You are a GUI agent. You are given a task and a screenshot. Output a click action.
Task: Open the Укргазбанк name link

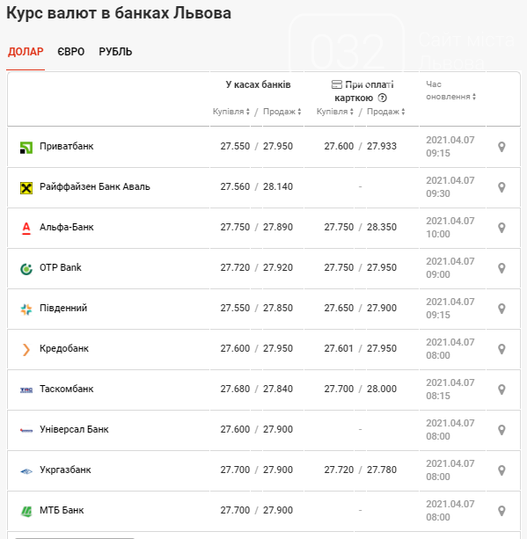tap(65, 470)
